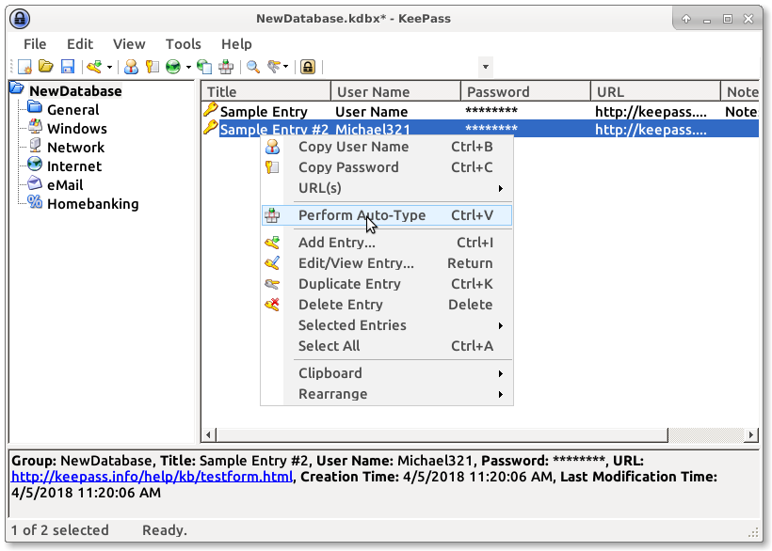772x551 pixels.
Task: Open the Show Entries dropdown arrow in toolbar
Action: pyautogui.click(x=285, y=67)
